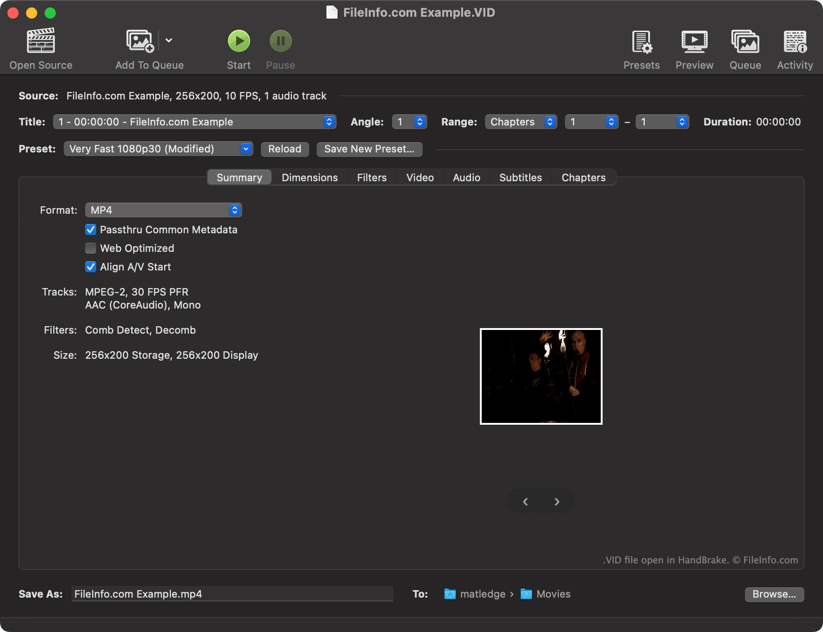The height and width of the screenshot is (632, 823).
Task: Open the end chapter dropdown
Action: pyautogui.click(x=662, y=122)
